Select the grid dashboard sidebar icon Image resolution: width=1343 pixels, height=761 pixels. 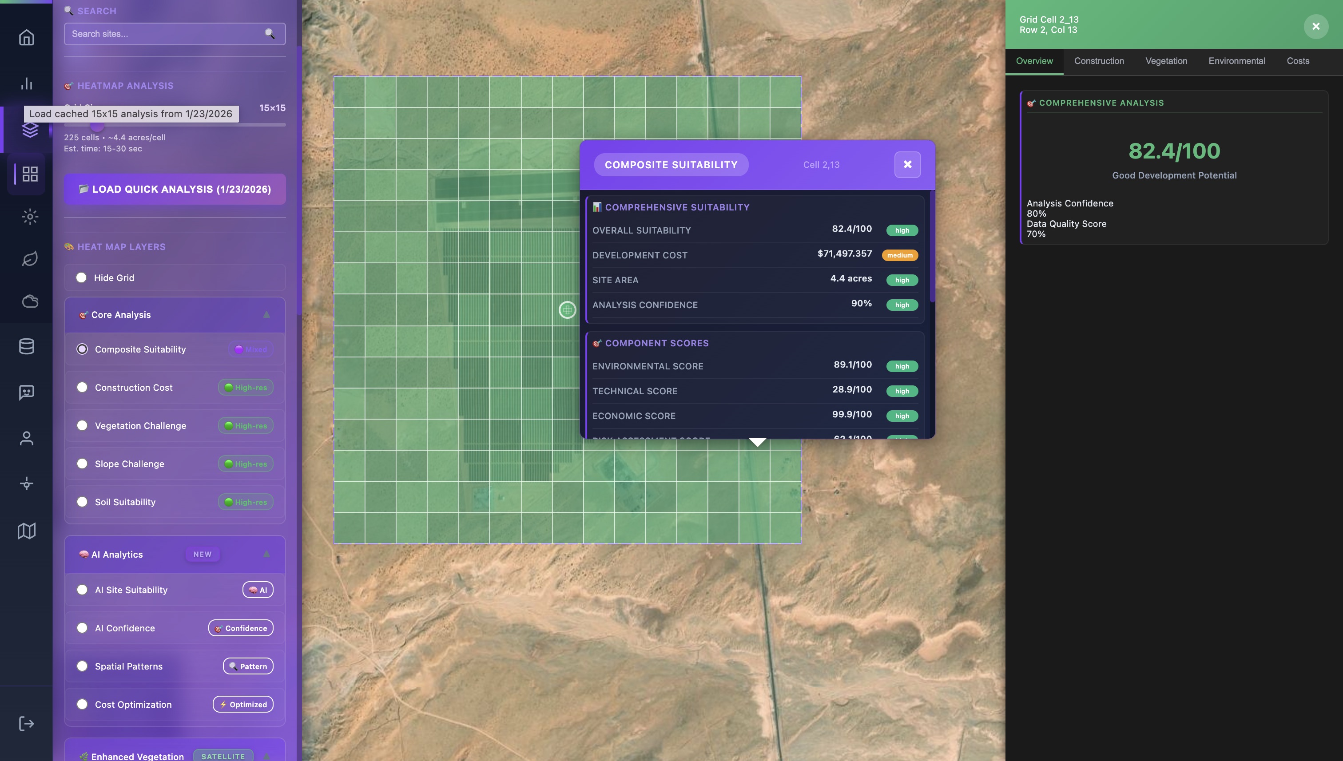[29, 174]
